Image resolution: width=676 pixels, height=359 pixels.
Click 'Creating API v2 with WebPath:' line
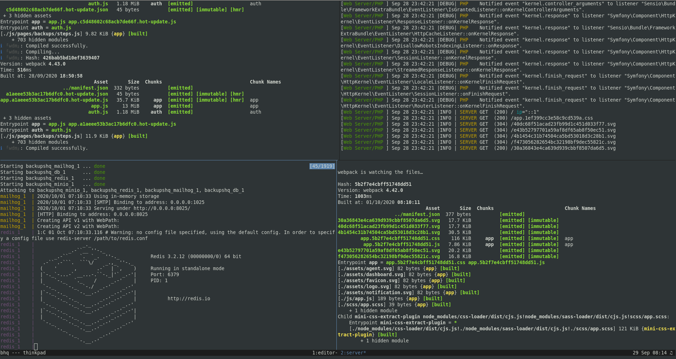point(60,226)
